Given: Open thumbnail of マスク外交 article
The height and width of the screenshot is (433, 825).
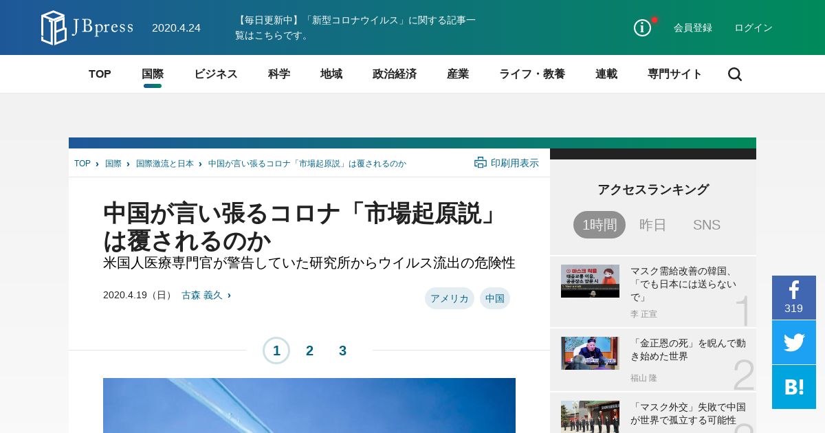Looking at the screenshot, I should tap(590, 417).
